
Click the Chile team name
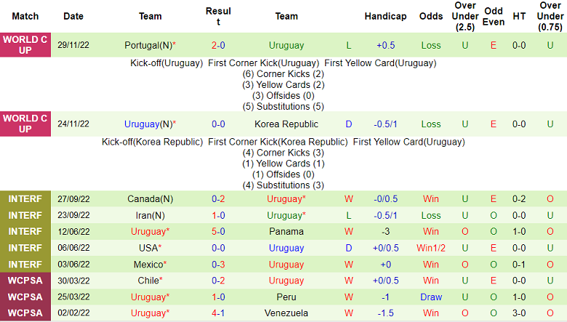pyautogui.click(x=148, y=281)
